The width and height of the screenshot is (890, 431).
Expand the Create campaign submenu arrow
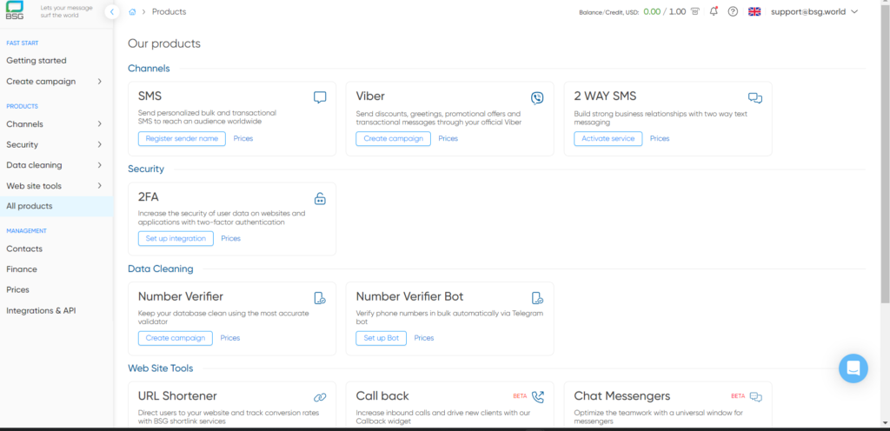99,82
